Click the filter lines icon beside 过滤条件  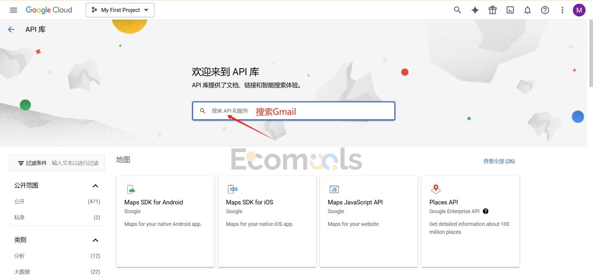click(21, 163)
